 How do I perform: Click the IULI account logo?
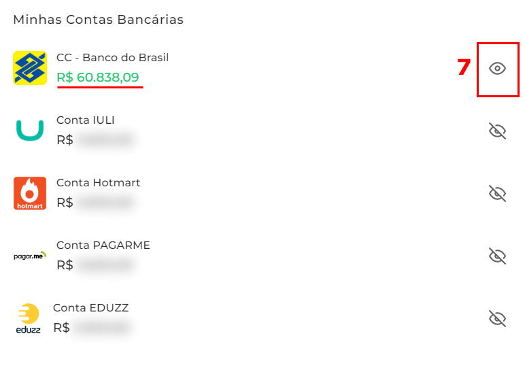[30, 131]
